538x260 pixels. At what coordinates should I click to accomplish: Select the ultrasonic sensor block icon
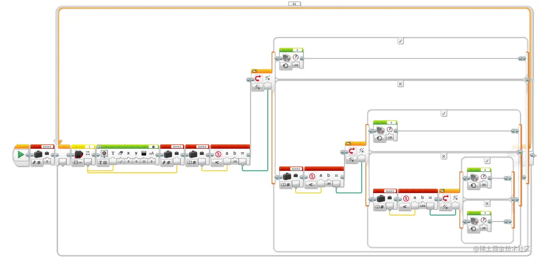pos(79,154)
